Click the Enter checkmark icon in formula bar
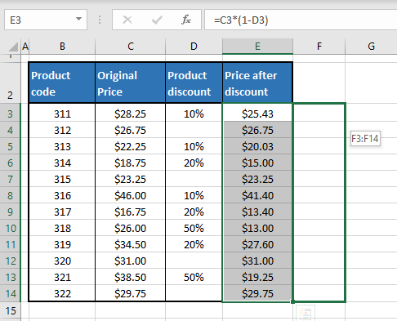397x321 pixels. tap(157, 20)
